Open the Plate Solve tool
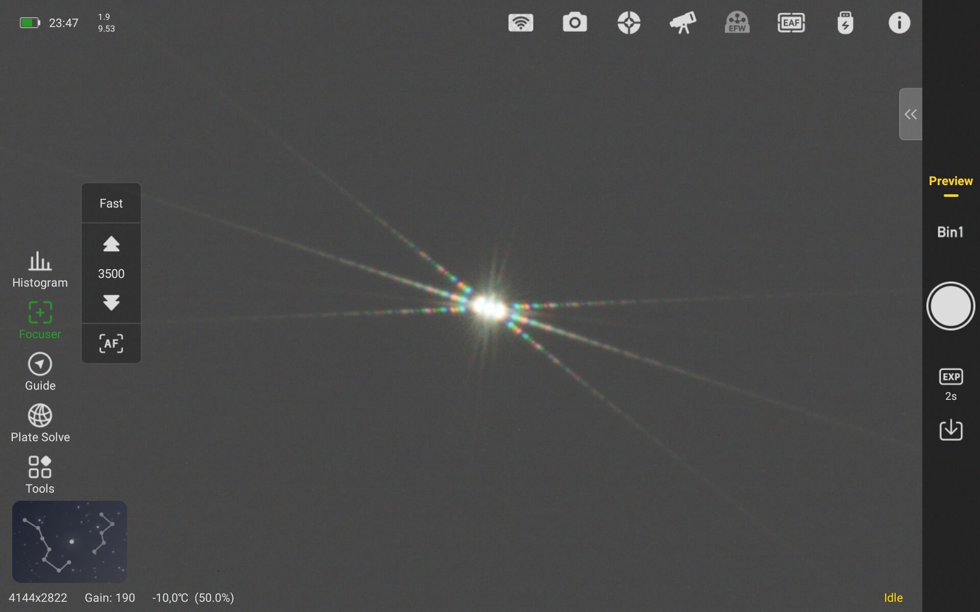 click(40, 423)
